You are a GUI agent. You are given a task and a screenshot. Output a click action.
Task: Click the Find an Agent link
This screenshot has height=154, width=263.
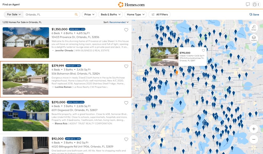pyautogui.click(x=11, y=4)
